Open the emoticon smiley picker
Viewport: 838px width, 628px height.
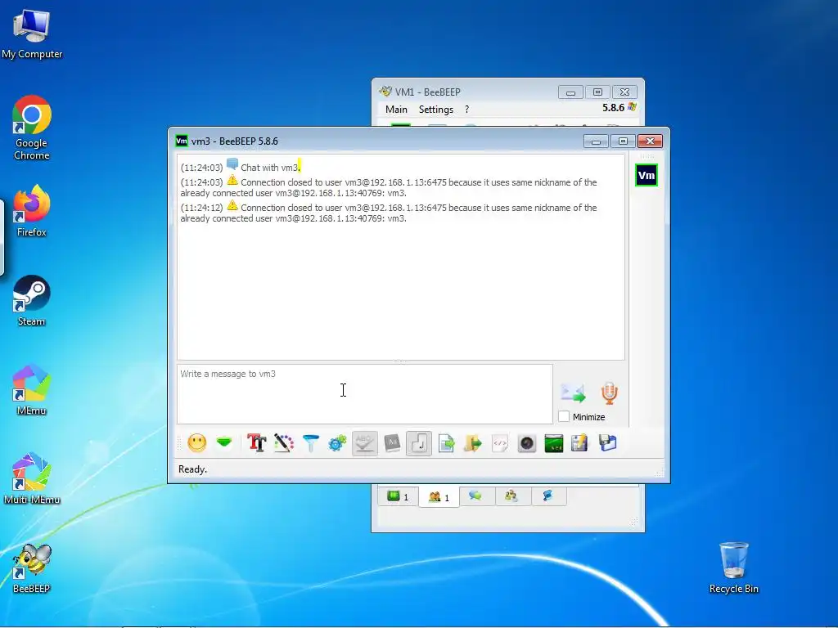click(196, 443)
